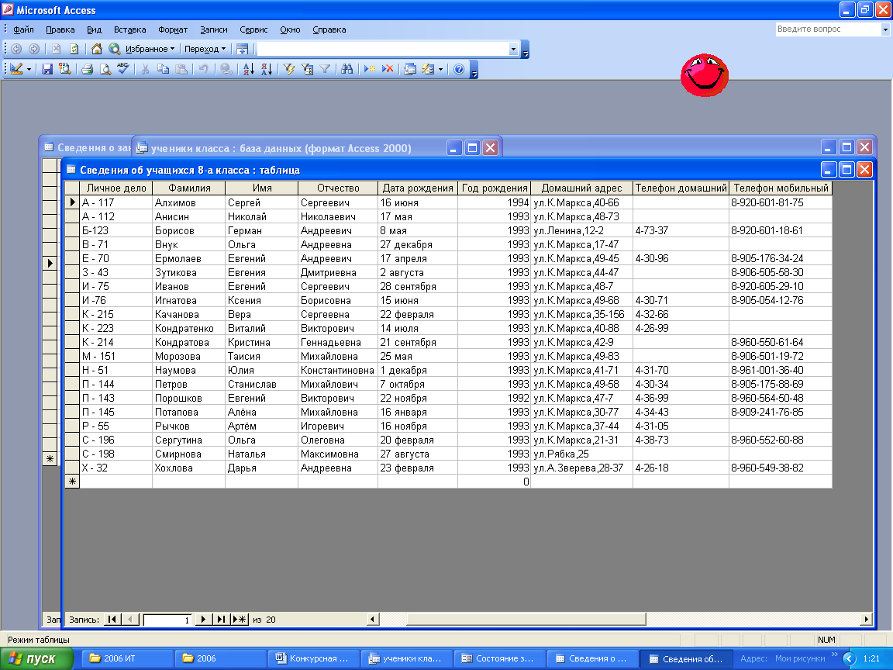Screen dimensions: 893x670
Task: Go to first record button
Action: [x=112, y=620]
